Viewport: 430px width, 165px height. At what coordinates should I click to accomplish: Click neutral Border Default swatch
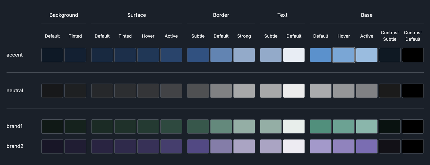click(221, 91)
